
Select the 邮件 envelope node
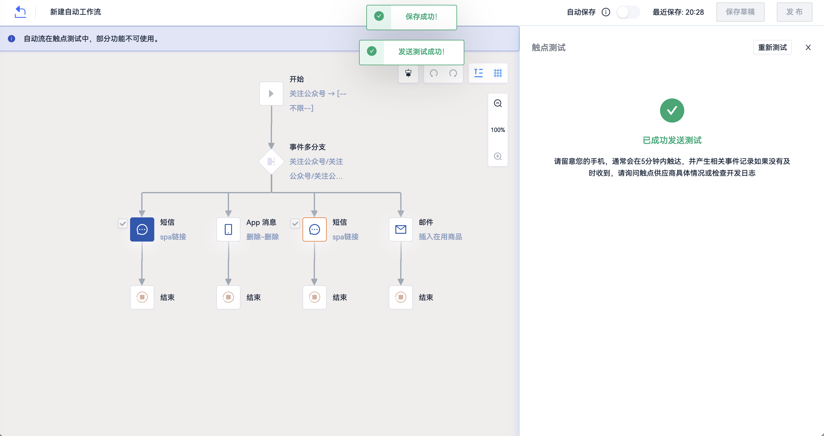pos(401,229)
